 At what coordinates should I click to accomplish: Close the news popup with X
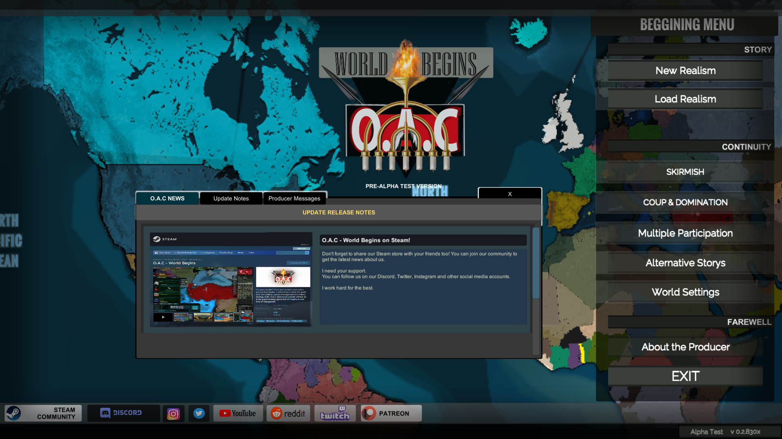510,194
